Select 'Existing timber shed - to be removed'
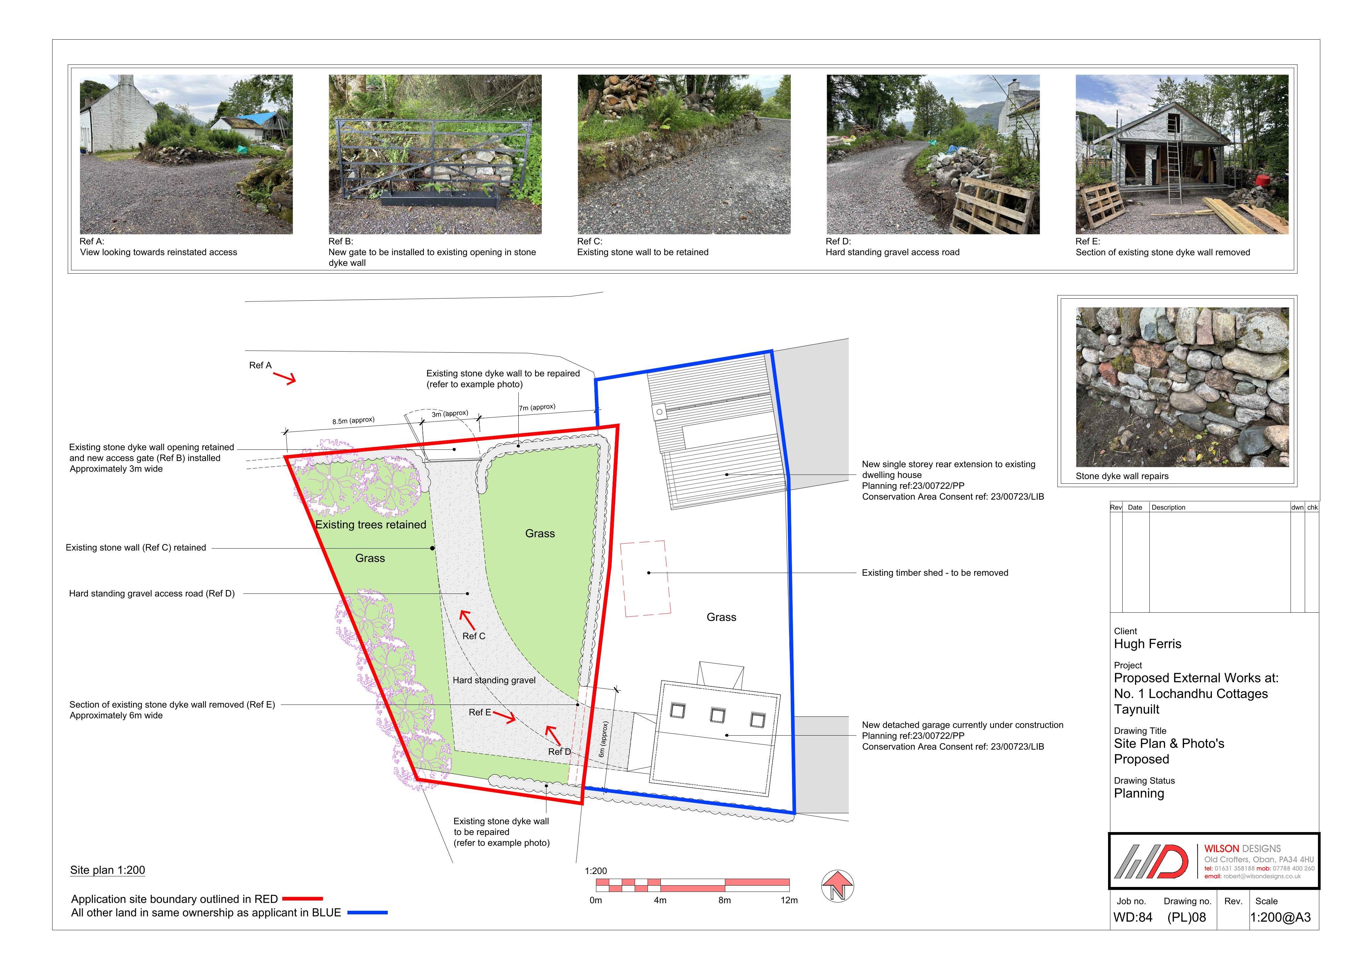1354x957 pixels. pos(935,573)
